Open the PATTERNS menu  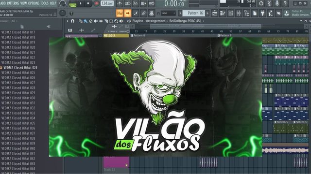tap(13, 3)
